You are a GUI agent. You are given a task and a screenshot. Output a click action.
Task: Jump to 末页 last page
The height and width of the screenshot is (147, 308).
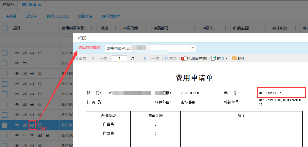[170, 58]
